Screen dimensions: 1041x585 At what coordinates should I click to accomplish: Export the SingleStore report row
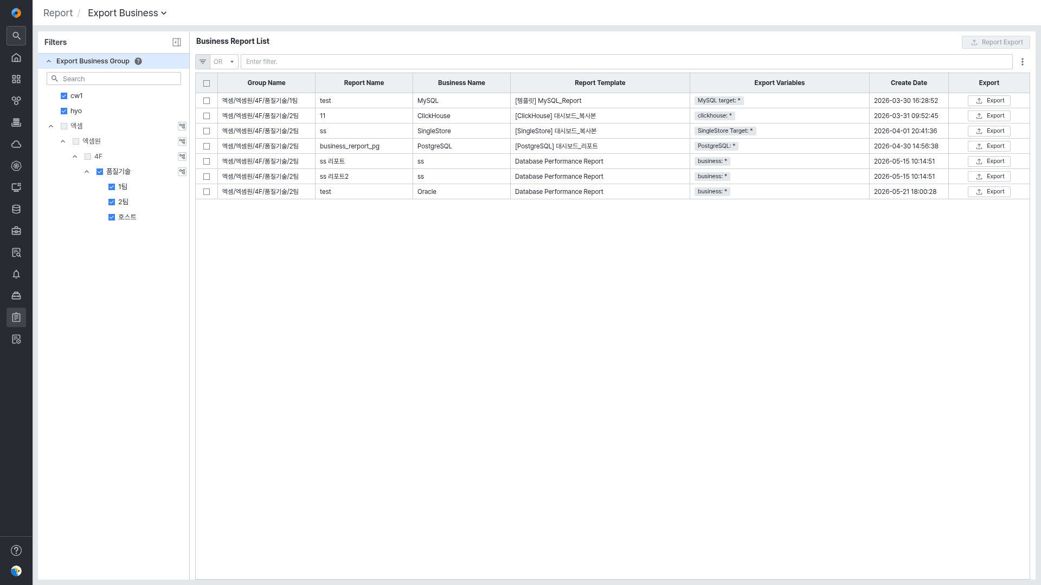point(989,131)
